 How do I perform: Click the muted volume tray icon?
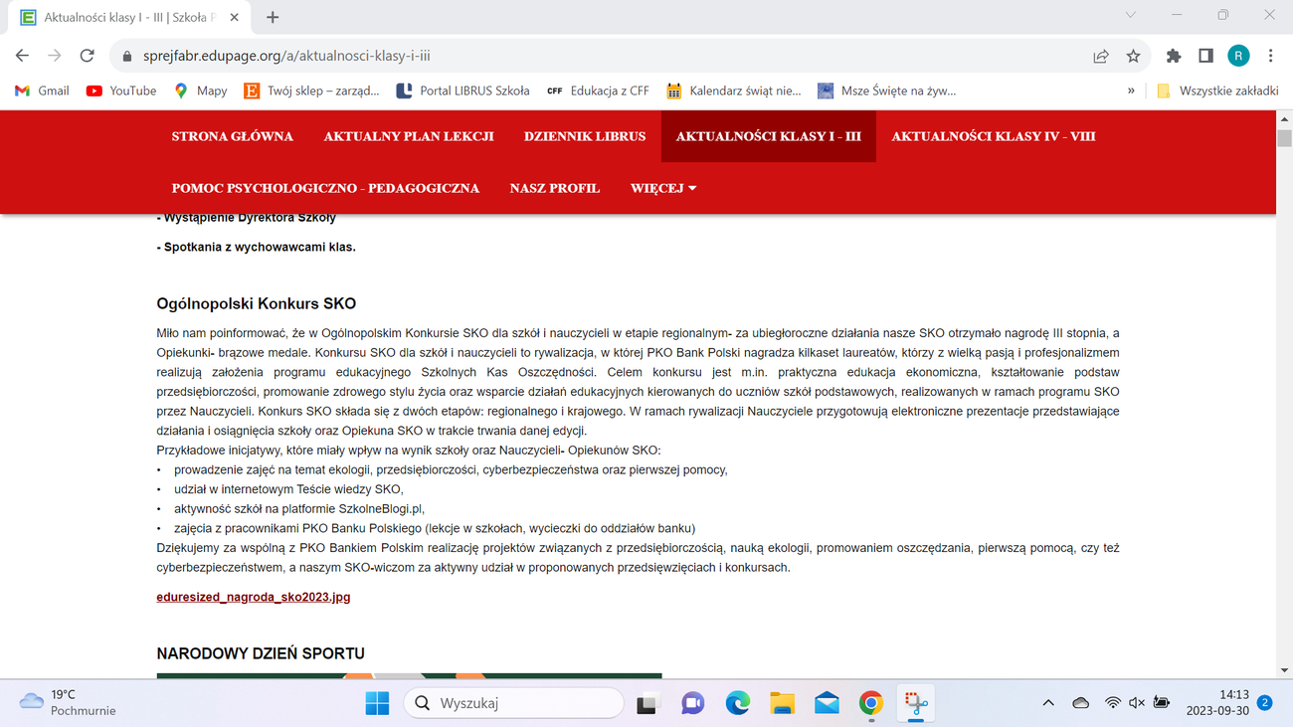pos(1137,703)
